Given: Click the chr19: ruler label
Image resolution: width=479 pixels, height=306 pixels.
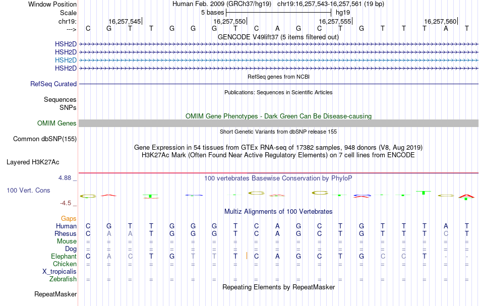Looking at the screenshot, I should click(x=68, y=21).
